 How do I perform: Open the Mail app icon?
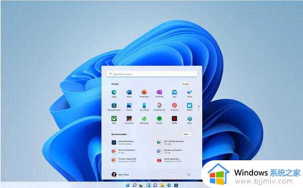click(174, 94)
